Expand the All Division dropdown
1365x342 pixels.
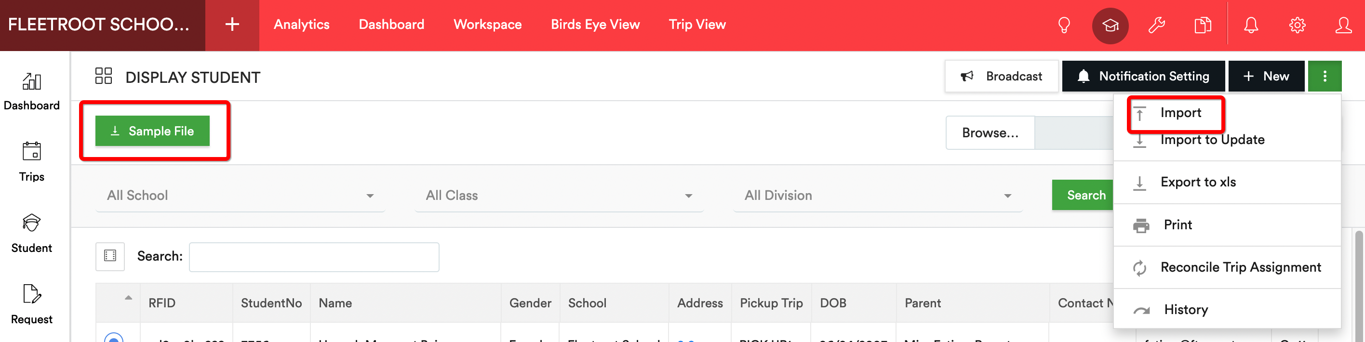[878, 196]
